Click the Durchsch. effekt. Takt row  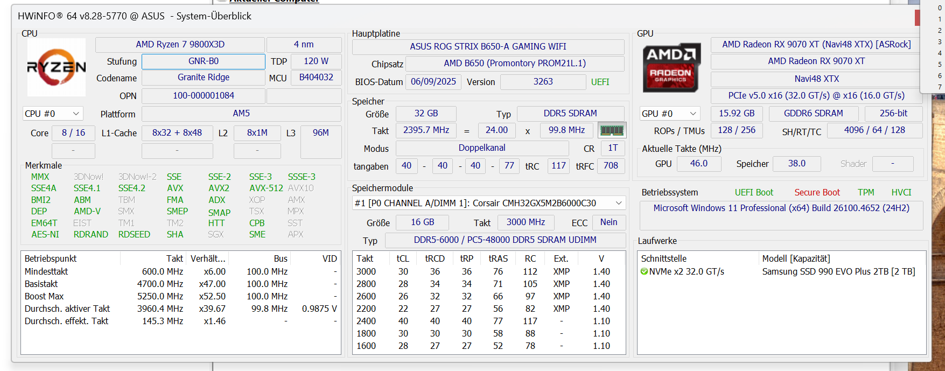(180, 321)
